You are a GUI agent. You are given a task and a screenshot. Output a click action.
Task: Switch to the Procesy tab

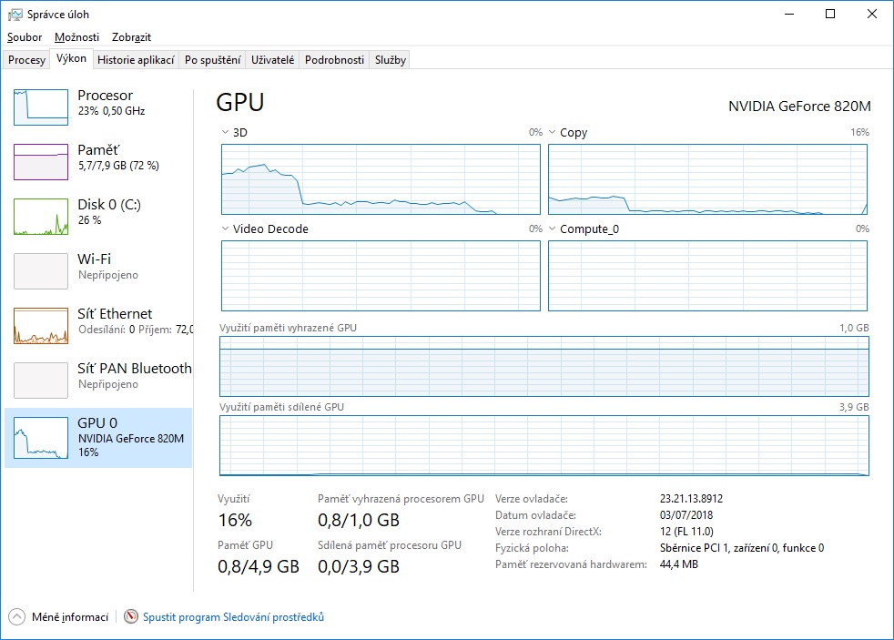click(26, 60)
